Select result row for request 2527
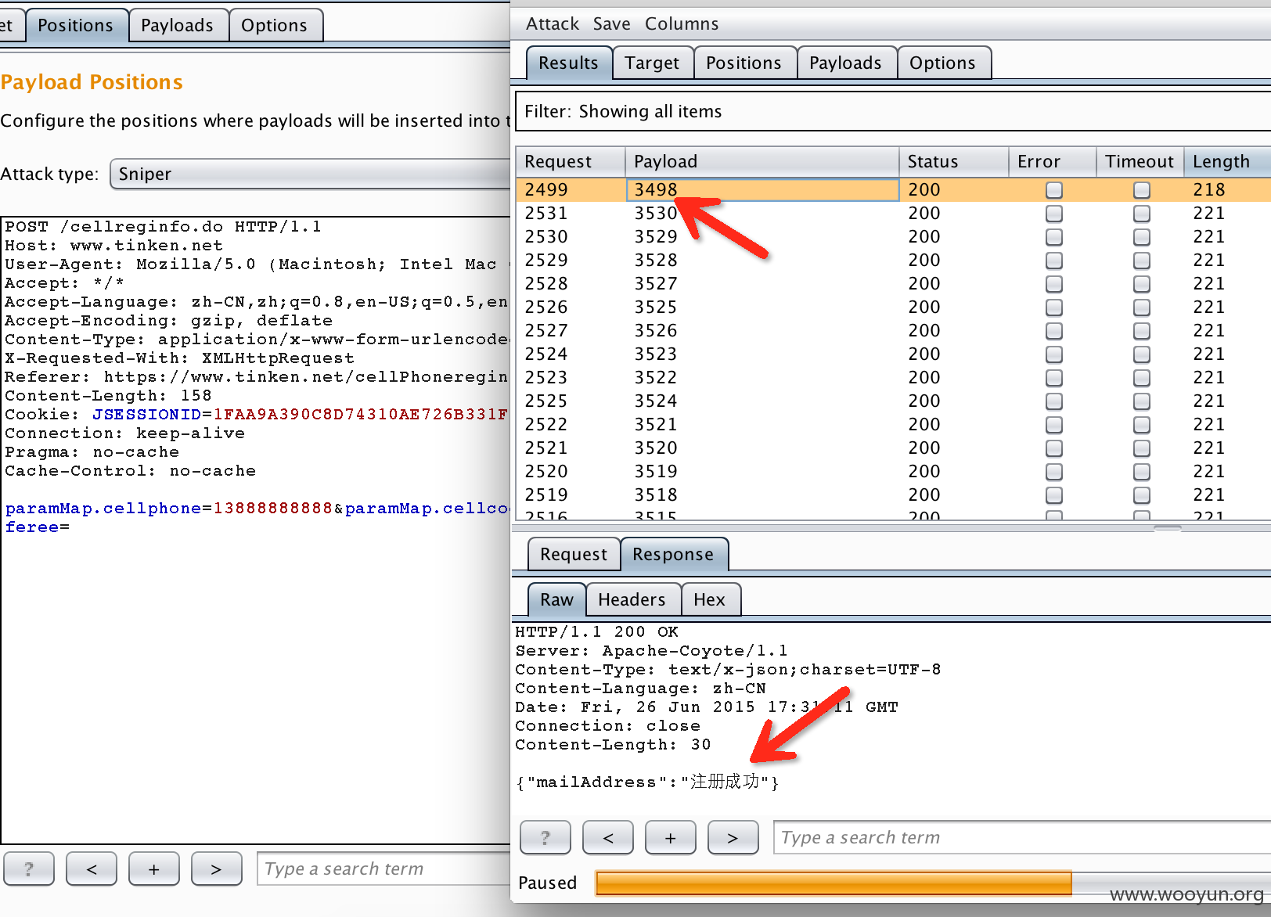The height and width of the screenshot is (917, 1271). (x=892, y=330)
